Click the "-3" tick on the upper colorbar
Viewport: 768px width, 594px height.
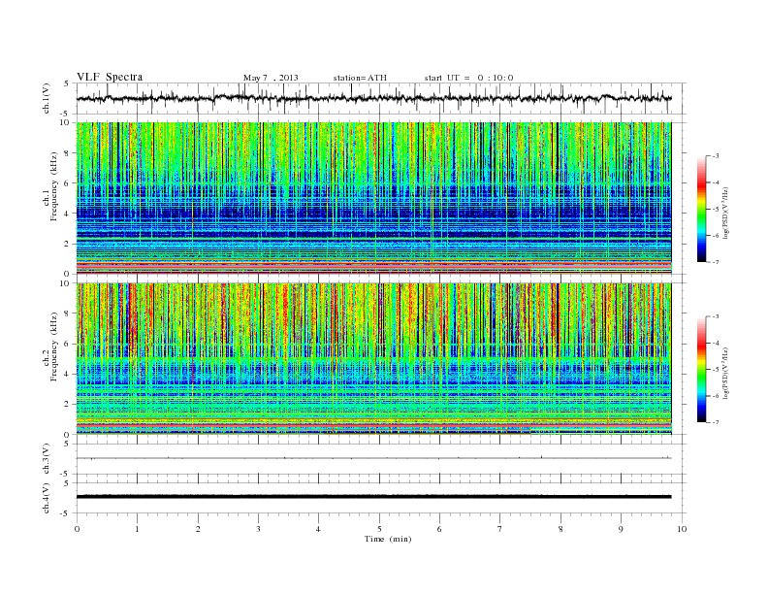[715, 156]
